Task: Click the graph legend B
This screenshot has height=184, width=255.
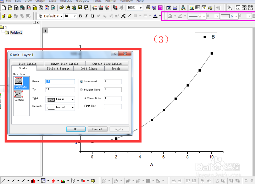Action: point(206,37)
